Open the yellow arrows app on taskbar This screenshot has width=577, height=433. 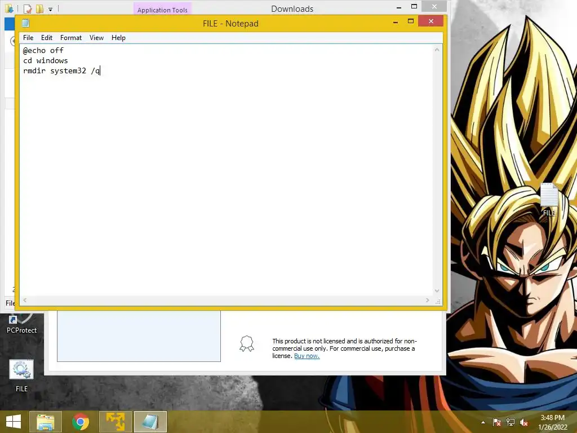point(116,422)
